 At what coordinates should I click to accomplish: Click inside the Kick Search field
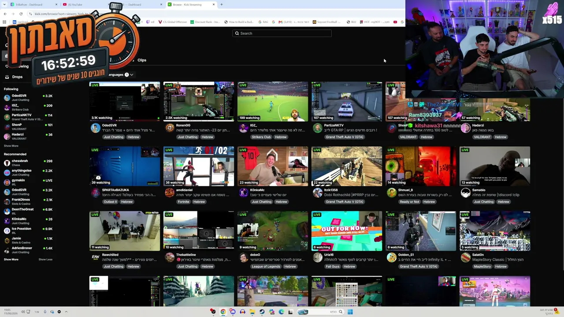282,33
